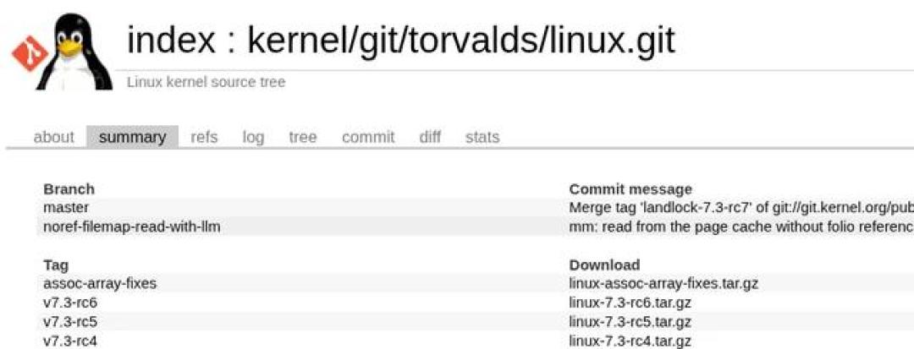Screen dimensions: 914x349
Task: View the tree tab
Action: pos(302,137)
